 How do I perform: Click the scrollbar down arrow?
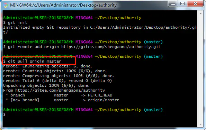click(200, 124)
